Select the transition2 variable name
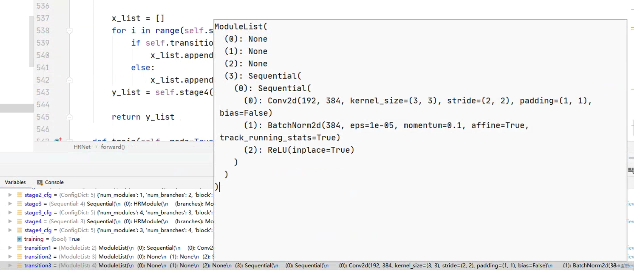This screenshot has width=634, height=271. [37, 257]
